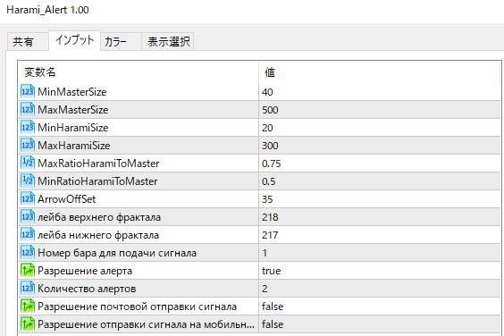Click the green bool icon beside Разрешение алерта

tap(28, 271)
